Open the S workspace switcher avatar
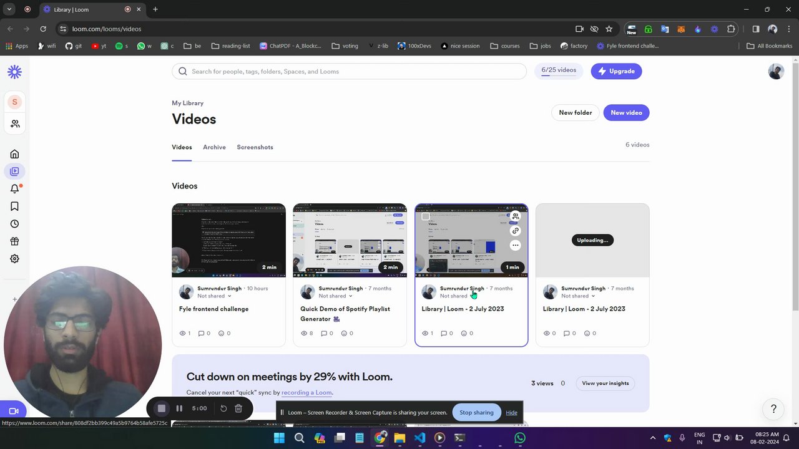 click(x=14, y=102)
